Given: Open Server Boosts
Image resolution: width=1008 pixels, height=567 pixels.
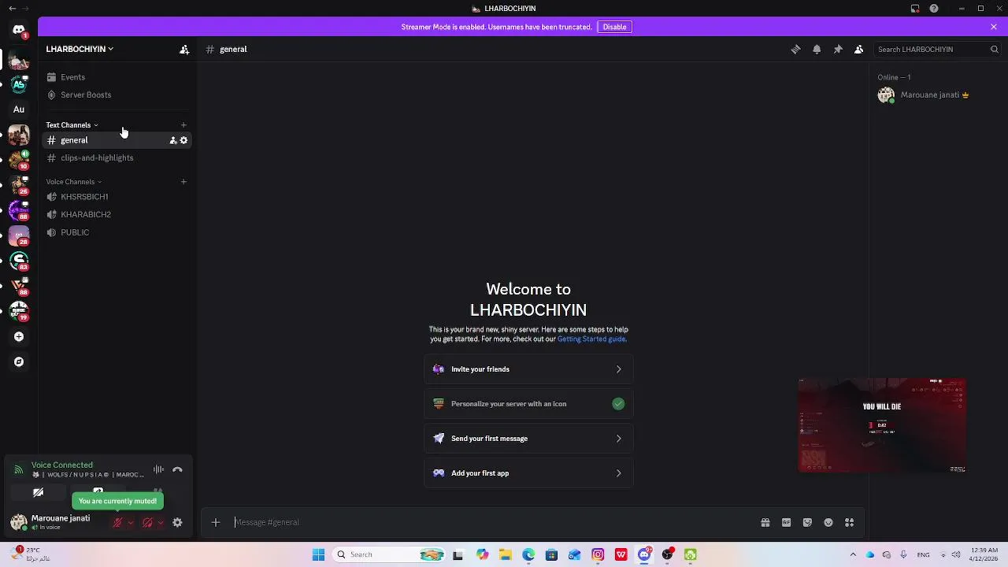Looking at the screenshot, I should [x=117, y=94].
